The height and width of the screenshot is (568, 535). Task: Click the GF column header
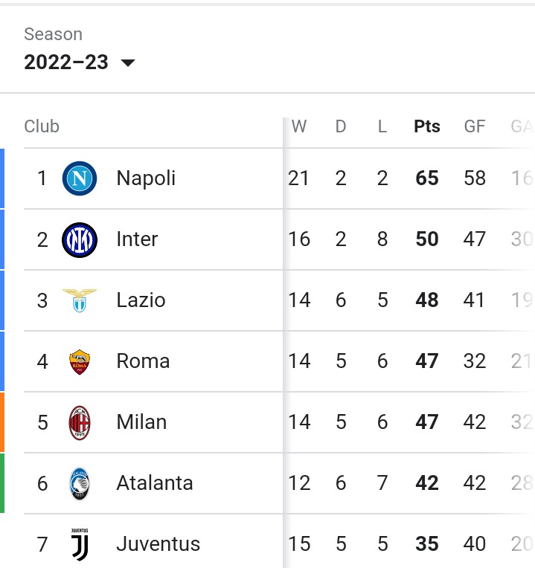pyautogui.click(x=475, y=126)
